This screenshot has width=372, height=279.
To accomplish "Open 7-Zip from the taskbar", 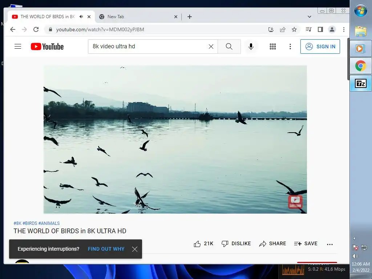I will click(361, 83).
